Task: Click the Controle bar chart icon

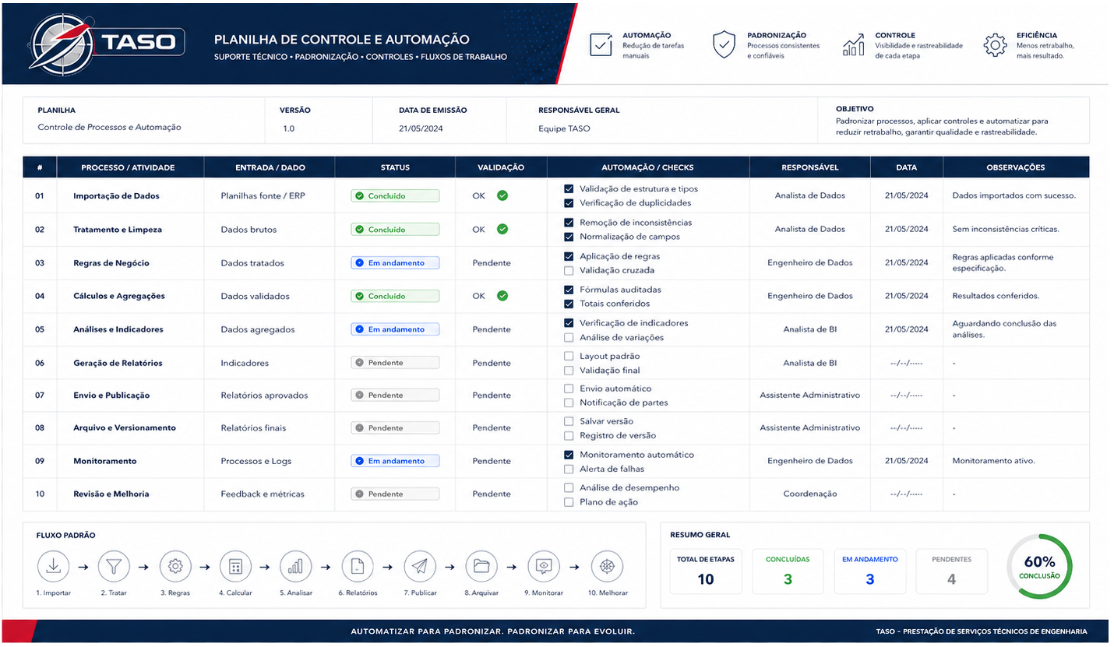Action: (x=854, y=45)
